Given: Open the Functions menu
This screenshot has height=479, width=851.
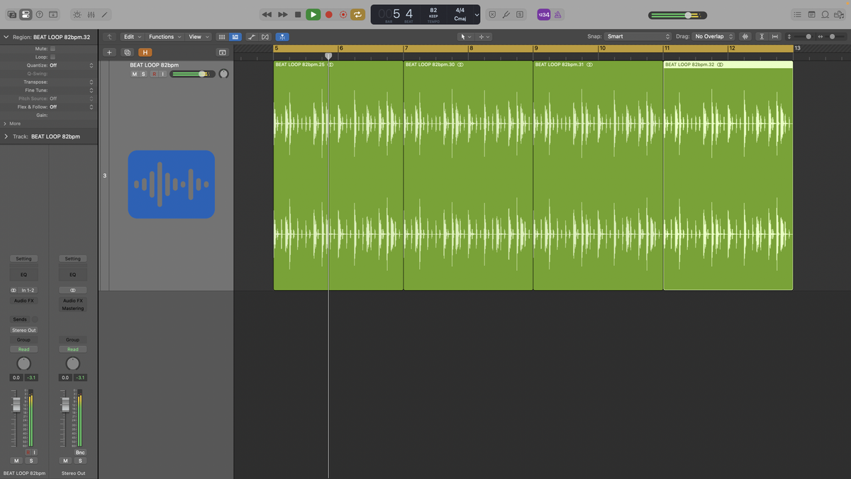Looking at the screenshot, I should [165, 37].
